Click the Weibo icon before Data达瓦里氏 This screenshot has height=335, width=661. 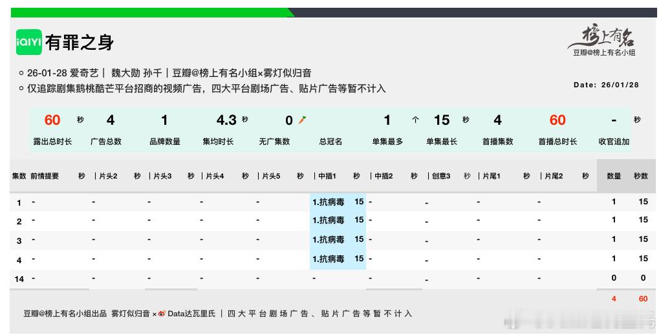pos(162,314)
